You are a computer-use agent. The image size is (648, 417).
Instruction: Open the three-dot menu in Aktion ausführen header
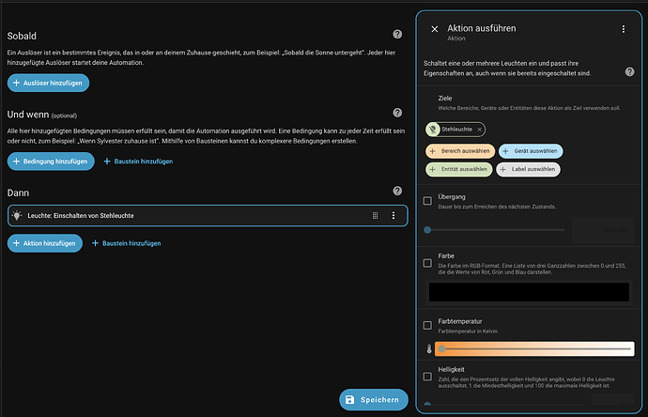[x=623, y=29]
